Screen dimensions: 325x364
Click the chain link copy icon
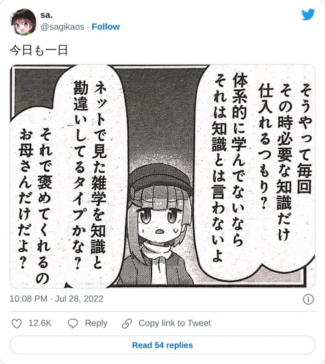(x=127, y=324)
